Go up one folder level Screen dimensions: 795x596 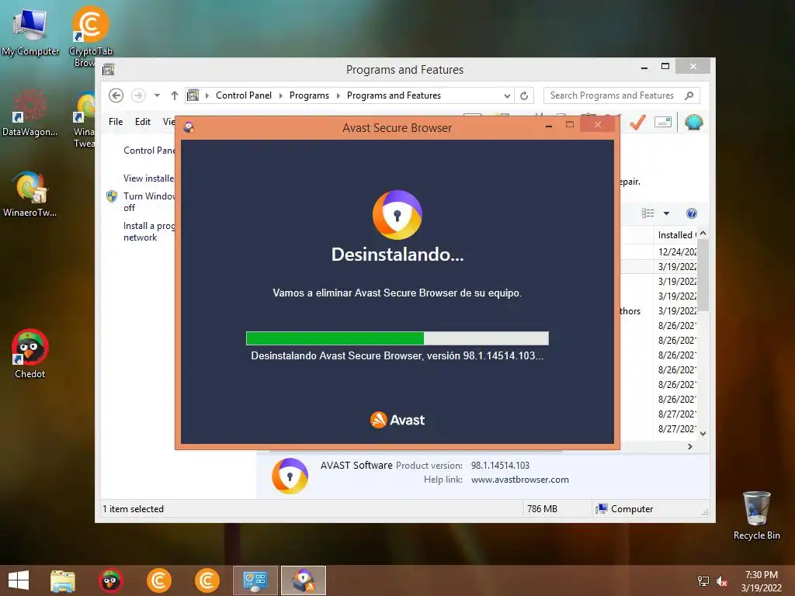(175, 95)
